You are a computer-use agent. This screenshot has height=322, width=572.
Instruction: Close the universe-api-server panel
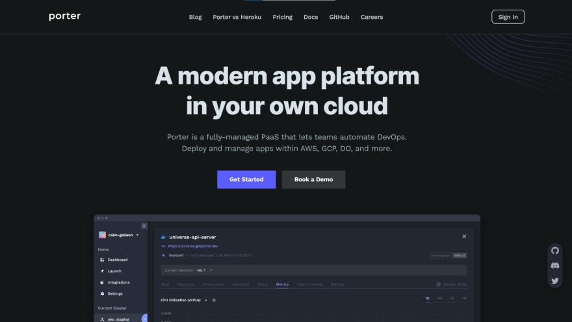pyautogui.click(x=464, y=236)
